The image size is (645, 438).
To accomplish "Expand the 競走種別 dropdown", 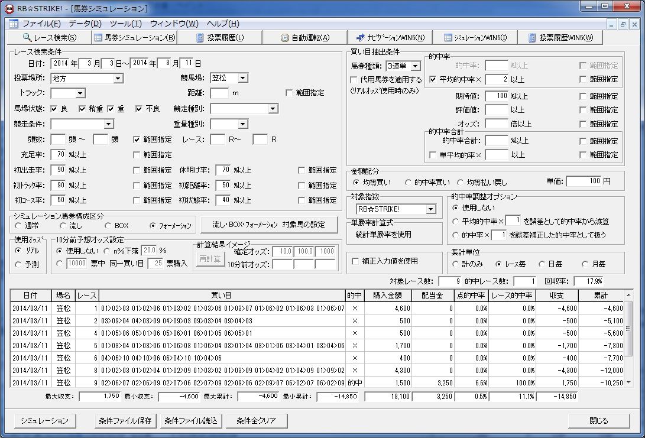I will pos(273,109).
